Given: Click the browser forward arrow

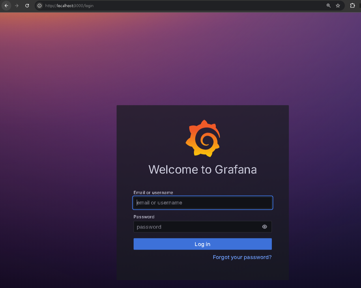Looking at the screenshot, I should [x=17, y=5].
